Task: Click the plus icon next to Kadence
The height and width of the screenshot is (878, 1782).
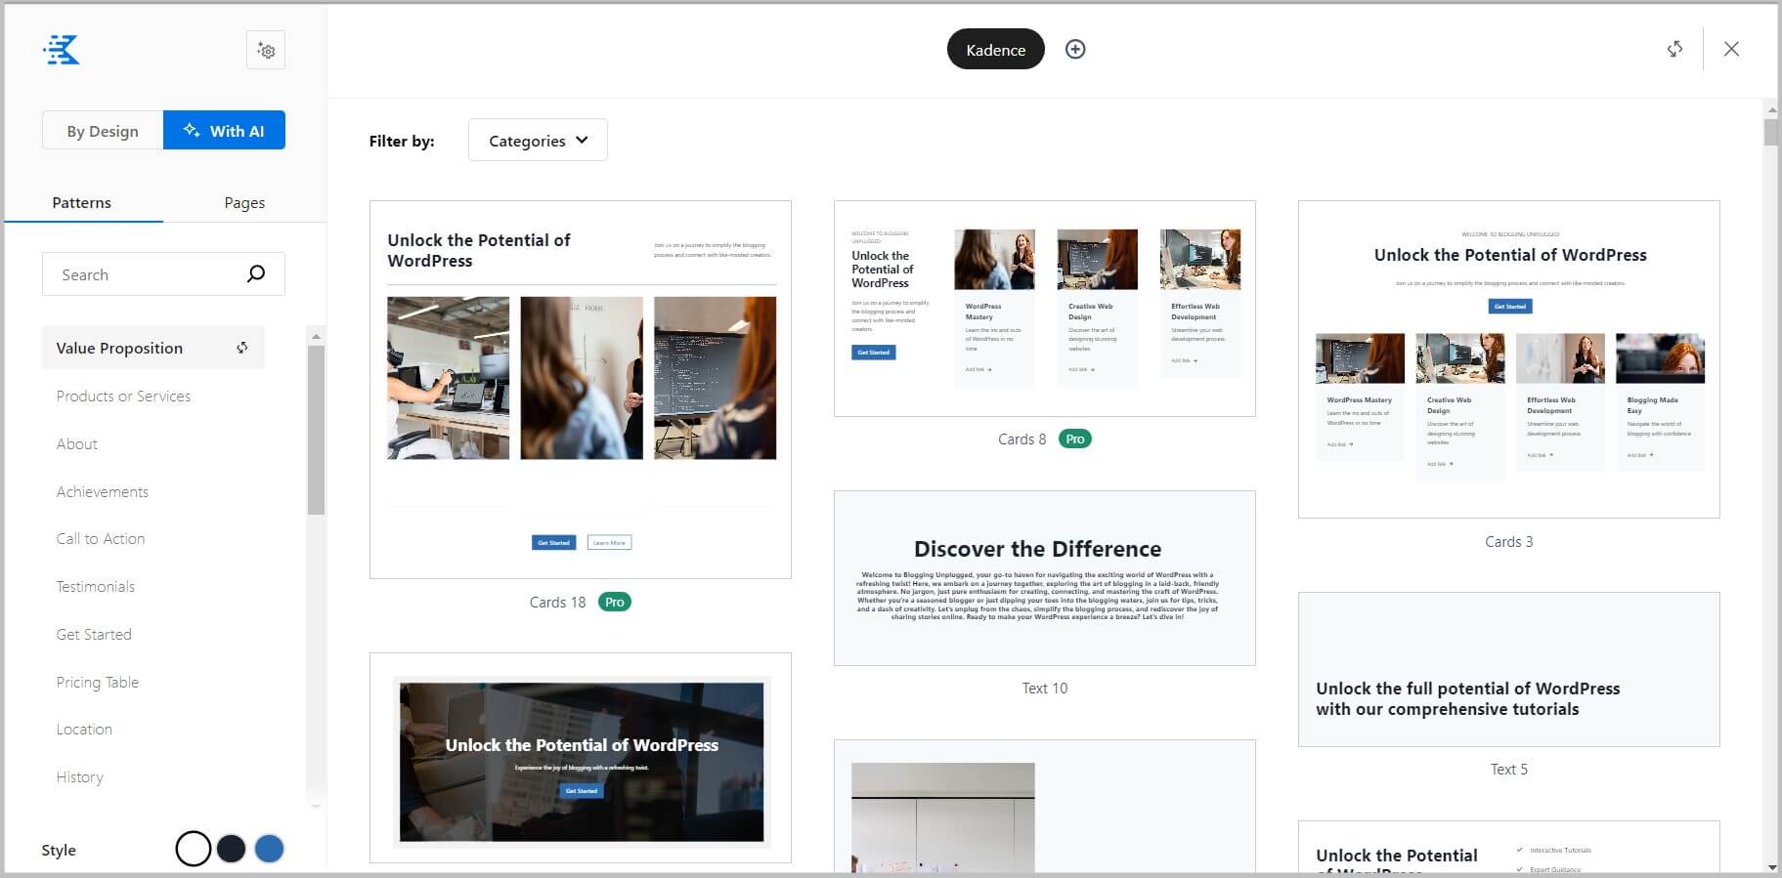Action: 1075,50
